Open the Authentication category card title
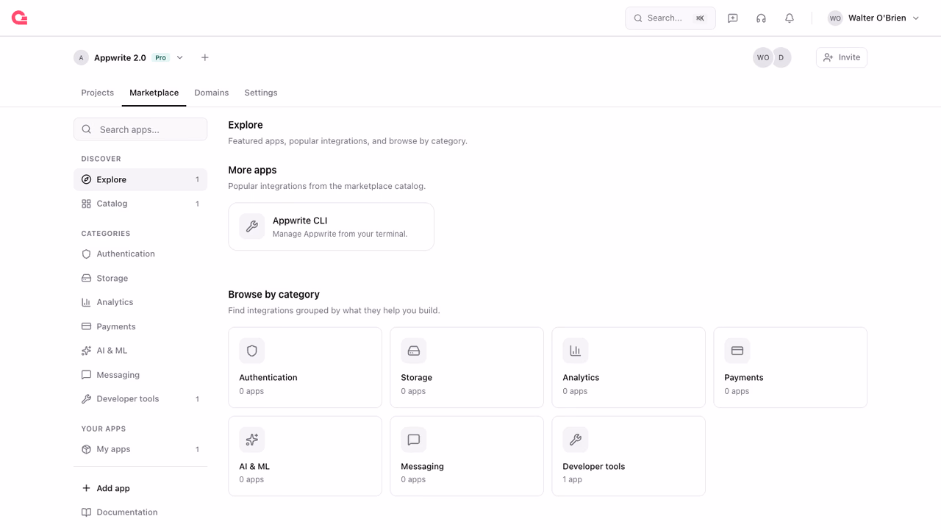 [268, 377]
